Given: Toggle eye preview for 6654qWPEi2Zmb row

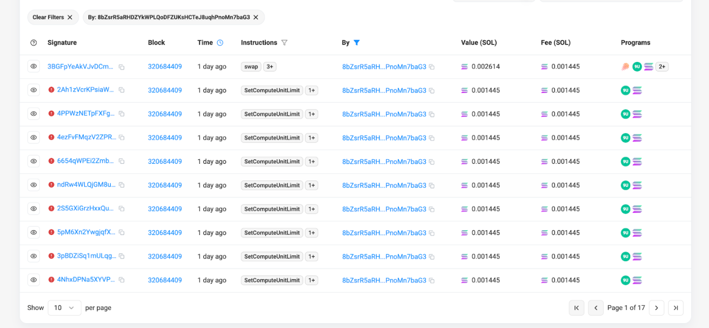Looking at the screenshot, I should pos(33,161).
